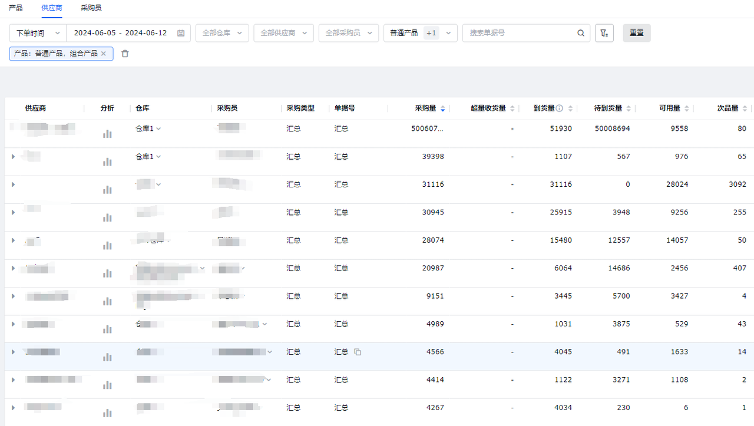Expand supplier row with 30945 purchase quantity
Viewport: 754px width, 426px height.
[13, 212]
